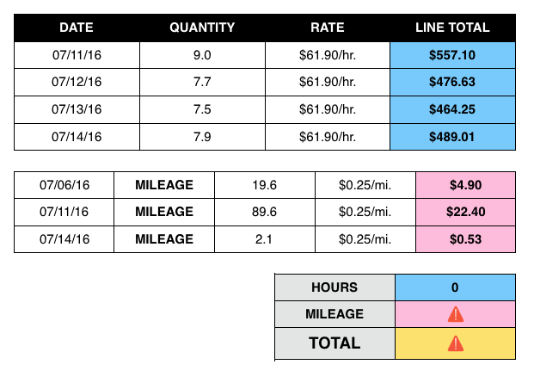Image resolution: width=534 pixels, height=383 pixels.
Task: Click the 89.6 mileage quantity cell
Action: (x=265, y=212)
